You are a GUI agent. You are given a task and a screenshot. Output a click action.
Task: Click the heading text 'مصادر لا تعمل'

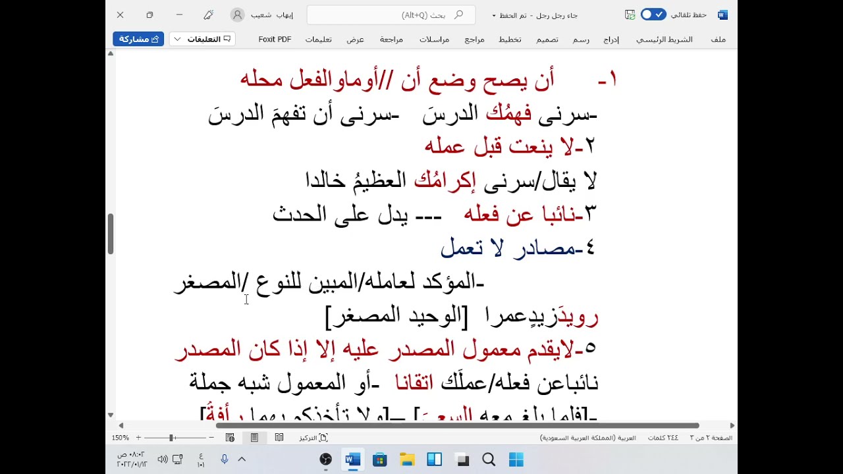[508, 248]
